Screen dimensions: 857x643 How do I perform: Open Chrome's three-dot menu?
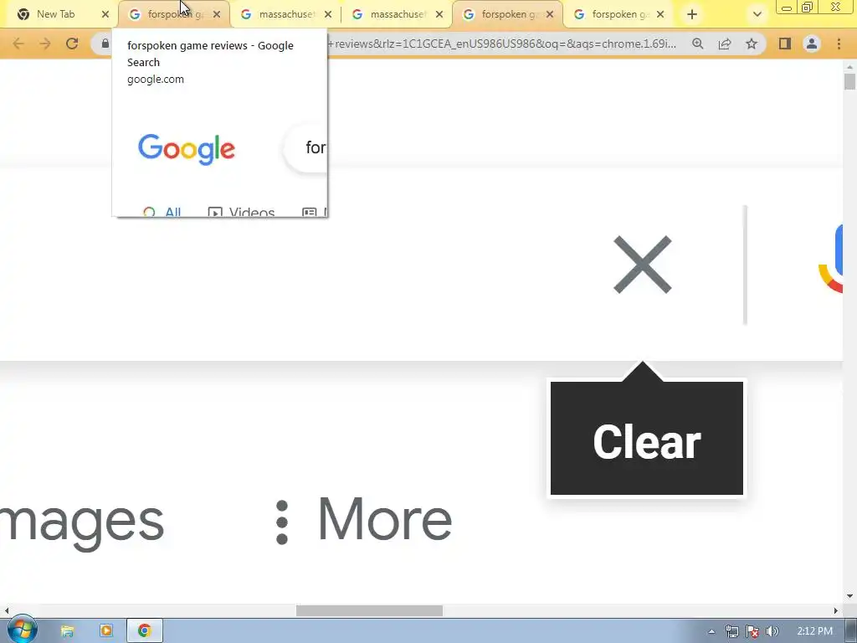839,44
